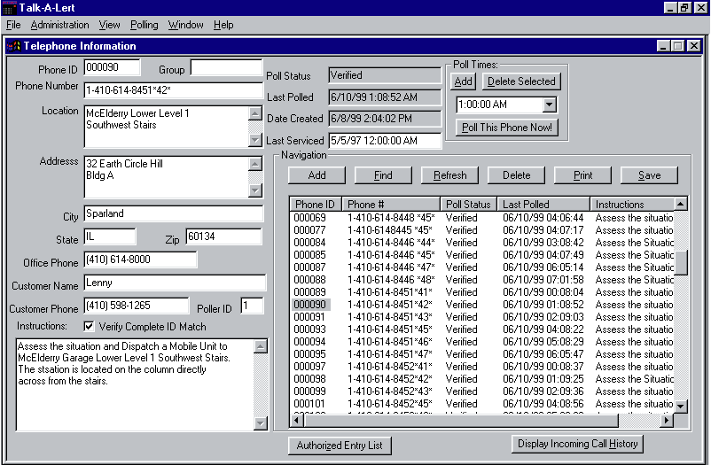Click the Phone # column header
The width and height of the screenshot is (711, 465).
pos(391,205)
